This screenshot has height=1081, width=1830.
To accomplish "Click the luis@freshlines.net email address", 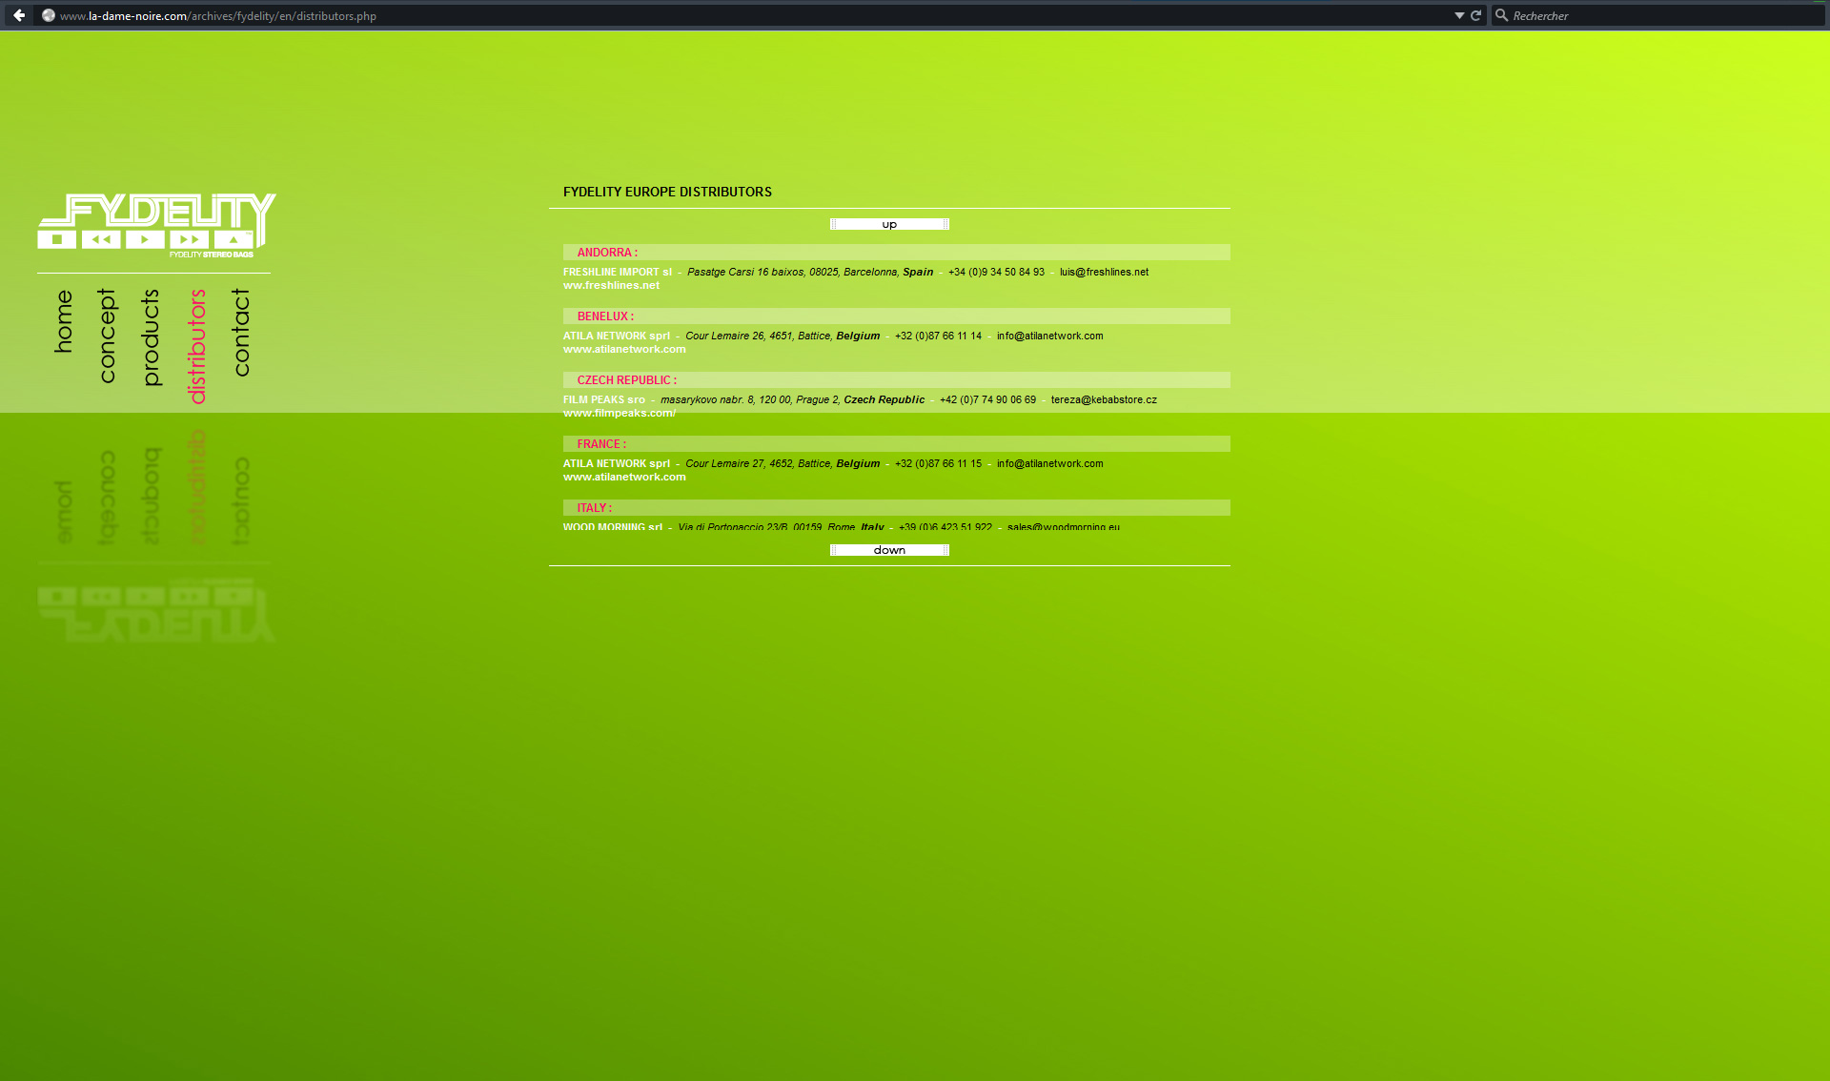I will (1104, 272).
